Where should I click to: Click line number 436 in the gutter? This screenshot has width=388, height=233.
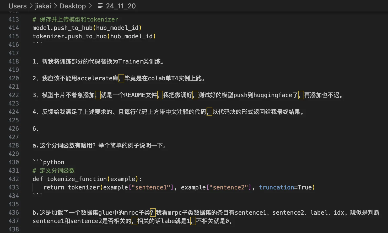14,213
